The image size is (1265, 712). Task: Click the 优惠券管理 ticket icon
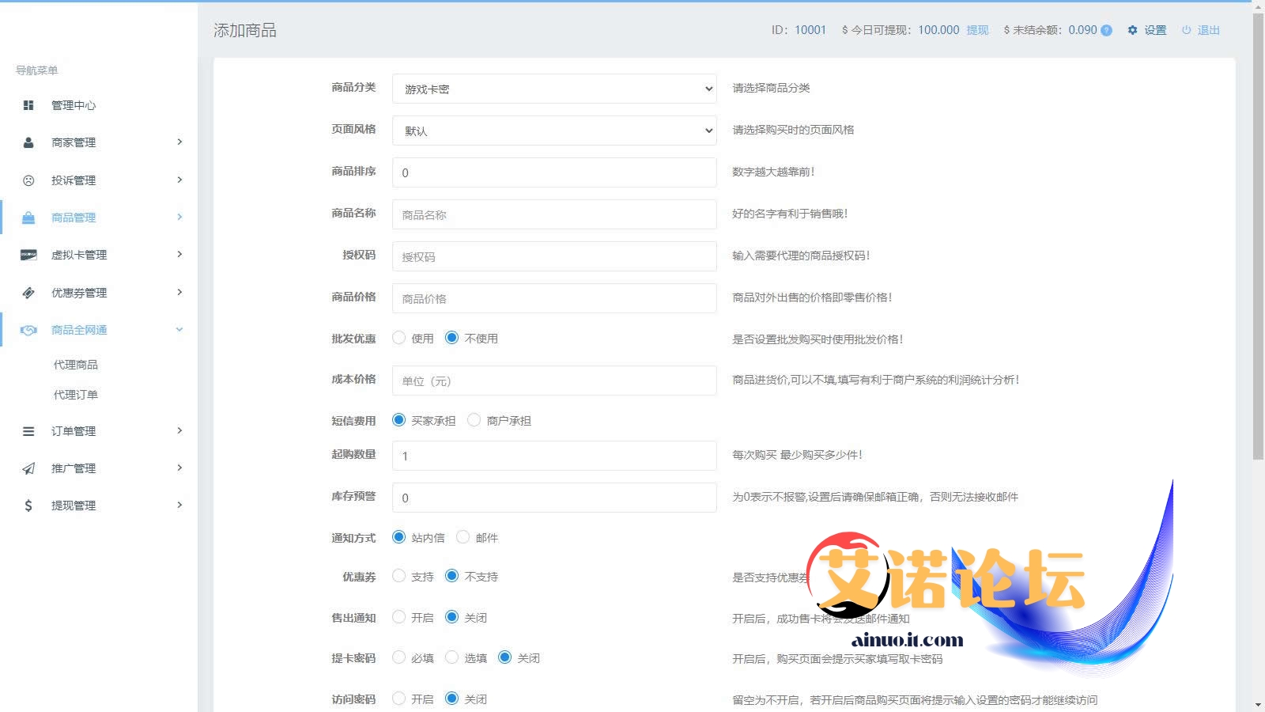coord(28,293)
